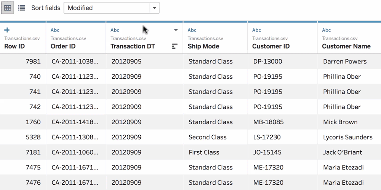Select the Customer Name column header

tap(349, 38)
